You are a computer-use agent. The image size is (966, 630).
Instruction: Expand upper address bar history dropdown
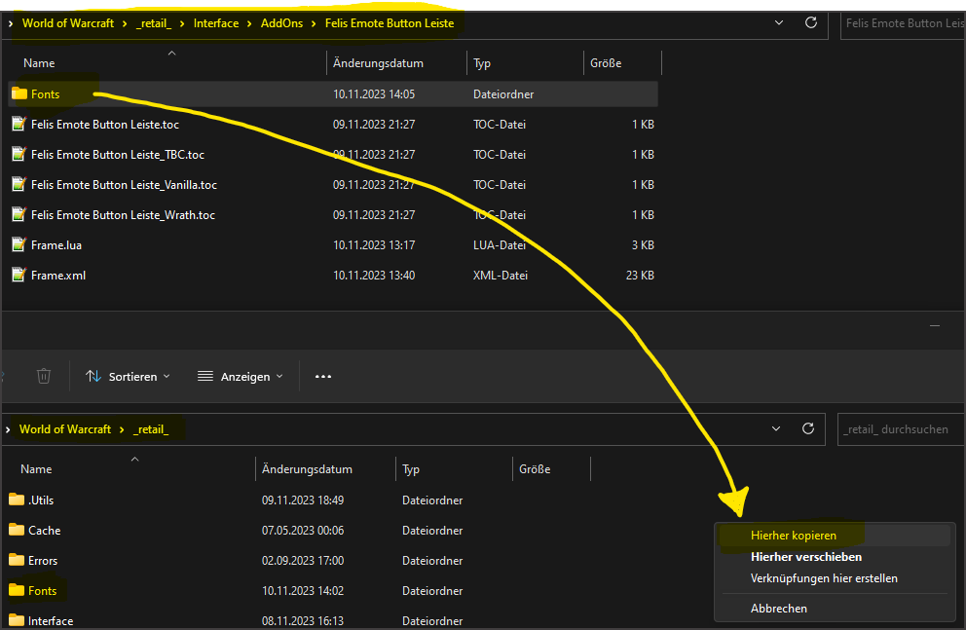coord(777,22)
